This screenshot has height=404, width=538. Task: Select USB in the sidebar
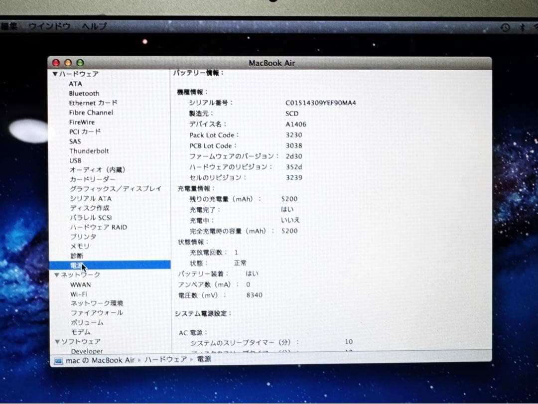[76, 160]
